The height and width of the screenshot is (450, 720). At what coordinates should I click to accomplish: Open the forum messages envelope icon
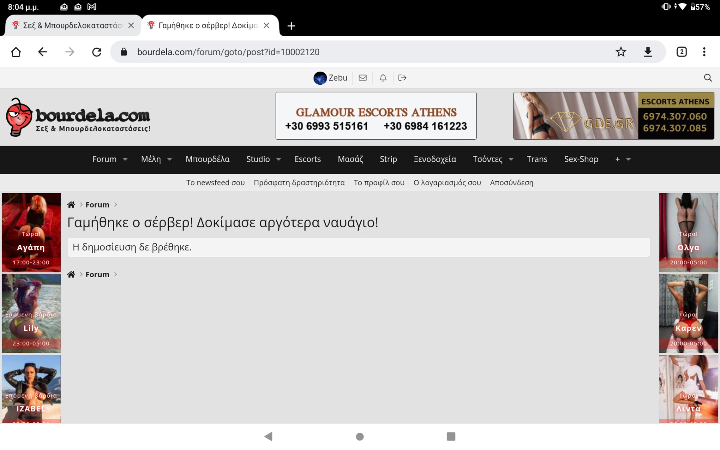point(363,78)
